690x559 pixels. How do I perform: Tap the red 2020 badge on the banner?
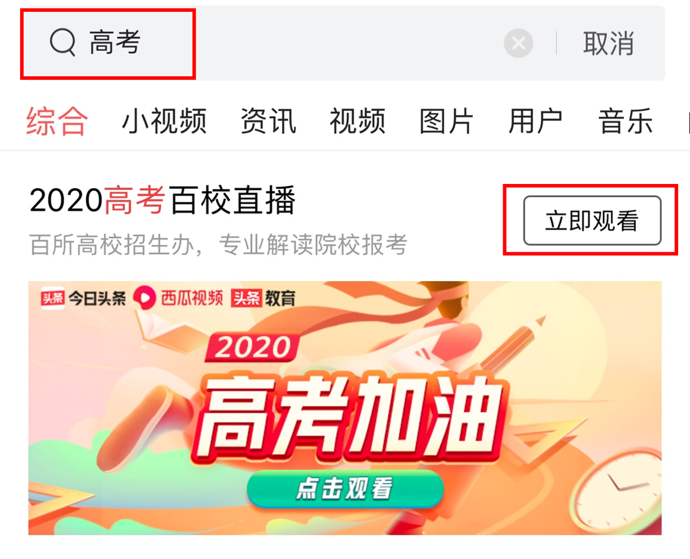pyautogui.click(x=253, y=348)
